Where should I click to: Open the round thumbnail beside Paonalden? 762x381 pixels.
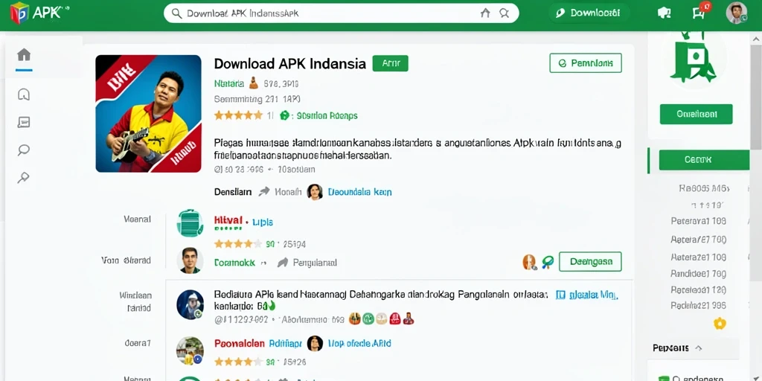(x=190, y=351)
